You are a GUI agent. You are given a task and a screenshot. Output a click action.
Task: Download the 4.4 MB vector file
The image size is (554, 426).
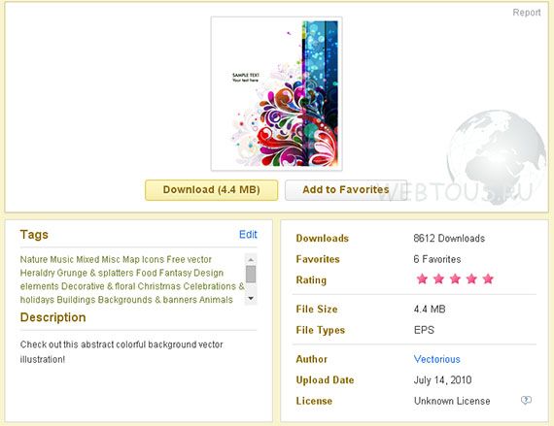[211, 190]
